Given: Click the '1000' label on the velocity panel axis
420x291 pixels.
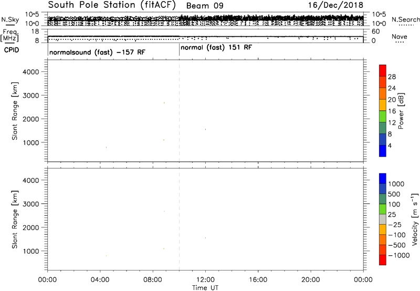Looking at the screenshot, I should pos(31,251).
